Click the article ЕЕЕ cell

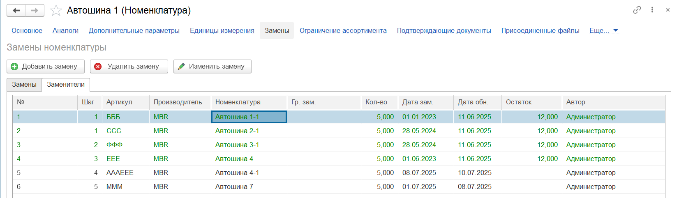click(126, 159)
